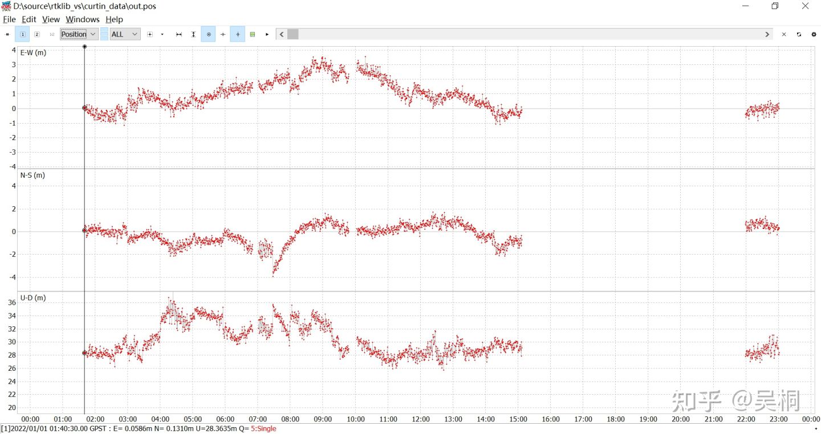Click the 12:00 time axis label
This screenshot has width=821, height=434.
pyautogui.click(x=421, y=419)
